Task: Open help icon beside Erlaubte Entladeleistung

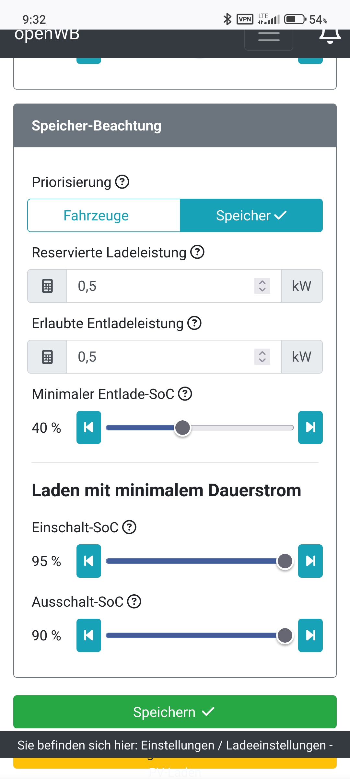Action: click(x=194, y=323)
